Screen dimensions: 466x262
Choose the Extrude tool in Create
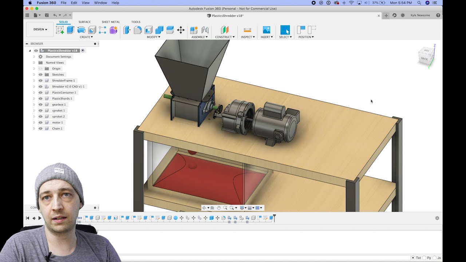(x=71, y=30)
